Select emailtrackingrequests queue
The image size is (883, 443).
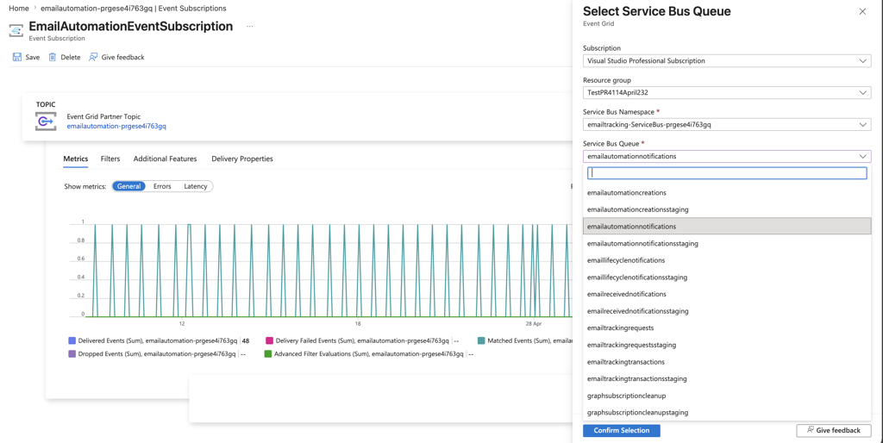(727, 328)
